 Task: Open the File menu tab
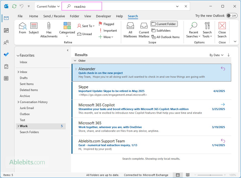20,16
